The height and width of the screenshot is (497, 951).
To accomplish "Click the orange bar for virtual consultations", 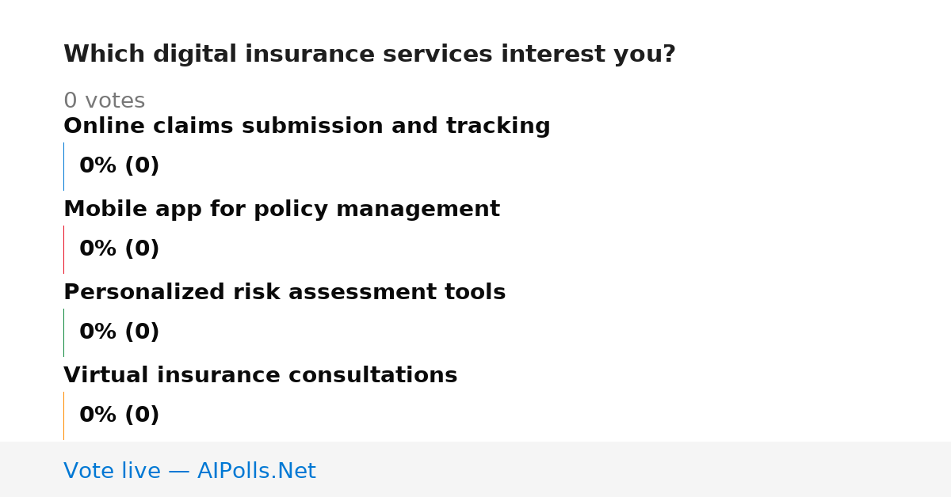I will [x=63, y=415].
